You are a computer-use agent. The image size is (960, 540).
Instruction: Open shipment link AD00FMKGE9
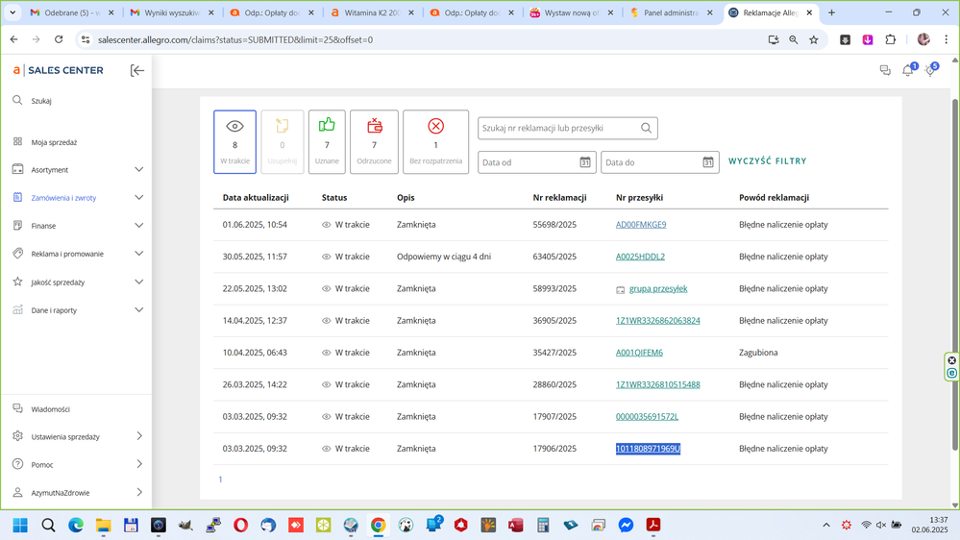coord(641,225)
